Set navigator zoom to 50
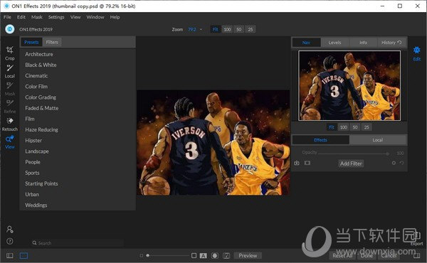 coord(355,127)
